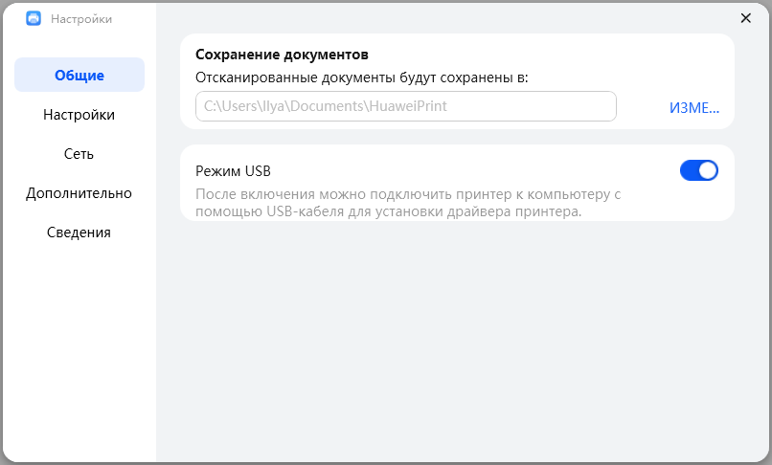Click the HuaweiPrint app icon in title bar
The image size is (772, 465).
click(34, 18)
